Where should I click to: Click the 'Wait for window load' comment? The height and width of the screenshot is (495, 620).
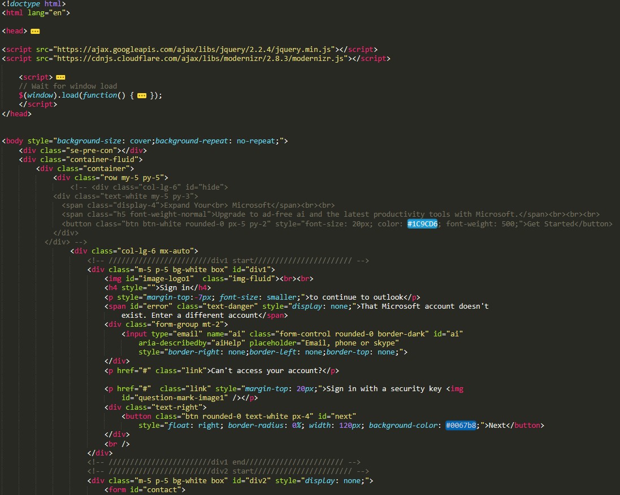tap(68, 86)
